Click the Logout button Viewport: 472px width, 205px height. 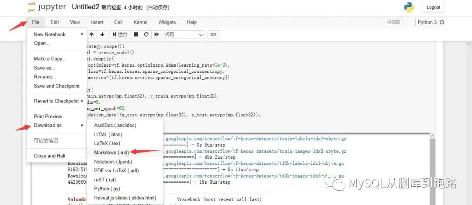(x=433, y=7)
